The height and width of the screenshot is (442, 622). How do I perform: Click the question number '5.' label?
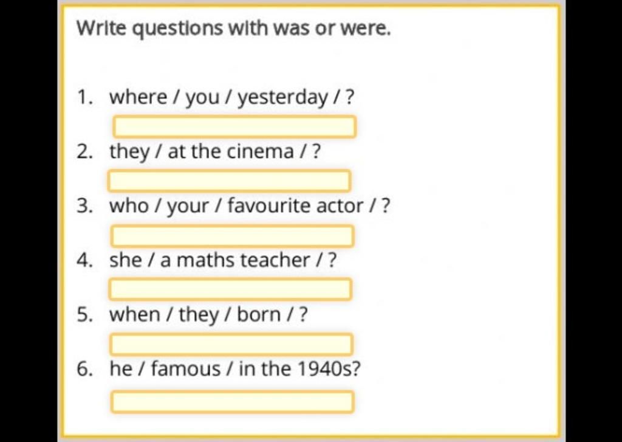coord(85,314)
